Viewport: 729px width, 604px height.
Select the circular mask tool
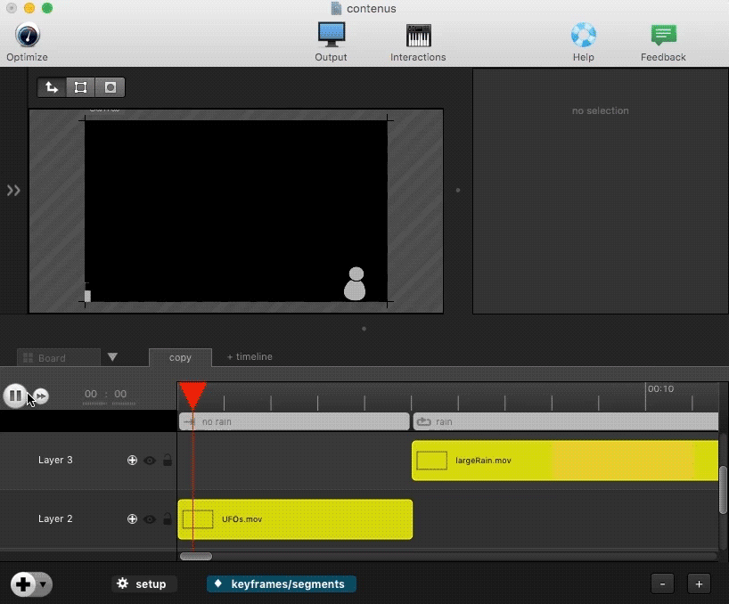pos(111,87)
